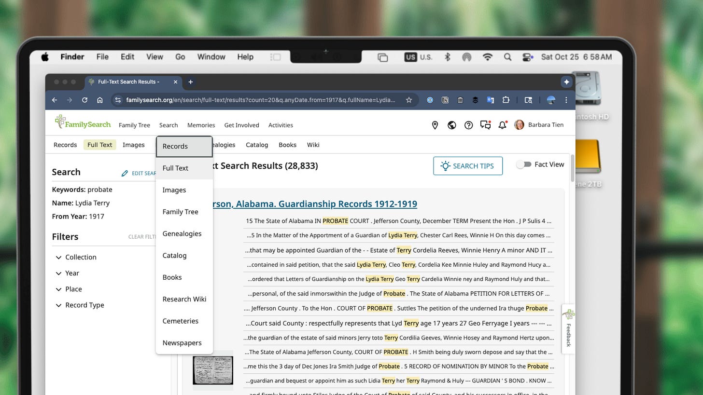The width and height of the screenshot is (703, 395).
Task: Open the help question mark icon
Action: [468, 125]
